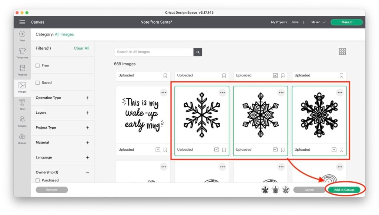Click the Add to Canvas button

[x=344, y=190]
